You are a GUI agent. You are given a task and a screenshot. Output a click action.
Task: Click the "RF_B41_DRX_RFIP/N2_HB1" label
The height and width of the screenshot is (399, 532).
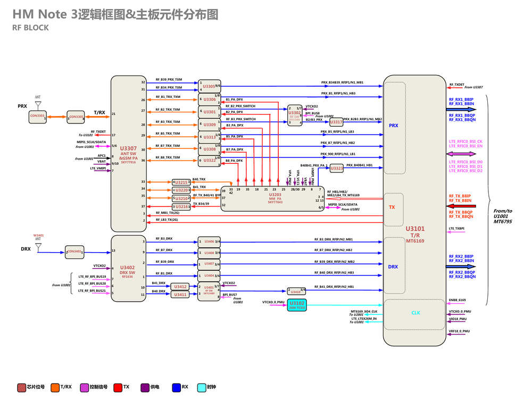click(x=334, y=287)
